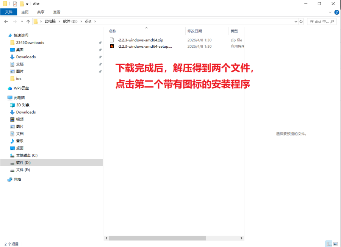Click 软件 (D:) in the address breadcrumb
The image size is (341, 247).
(x=70, y=21)
